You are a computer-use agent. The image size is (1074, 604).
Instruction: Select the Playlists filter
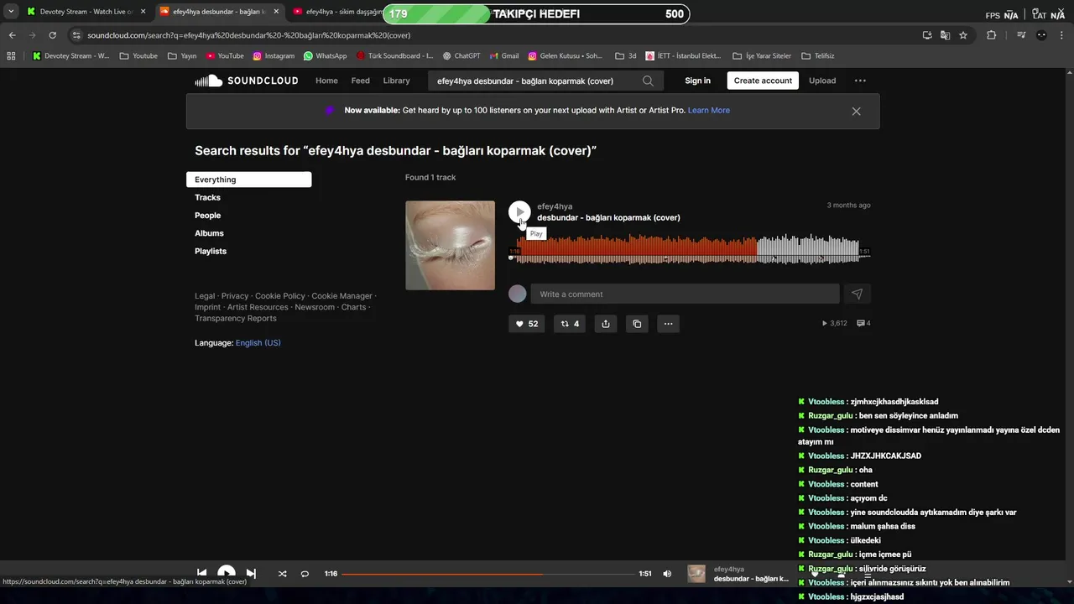coord(211,251)
